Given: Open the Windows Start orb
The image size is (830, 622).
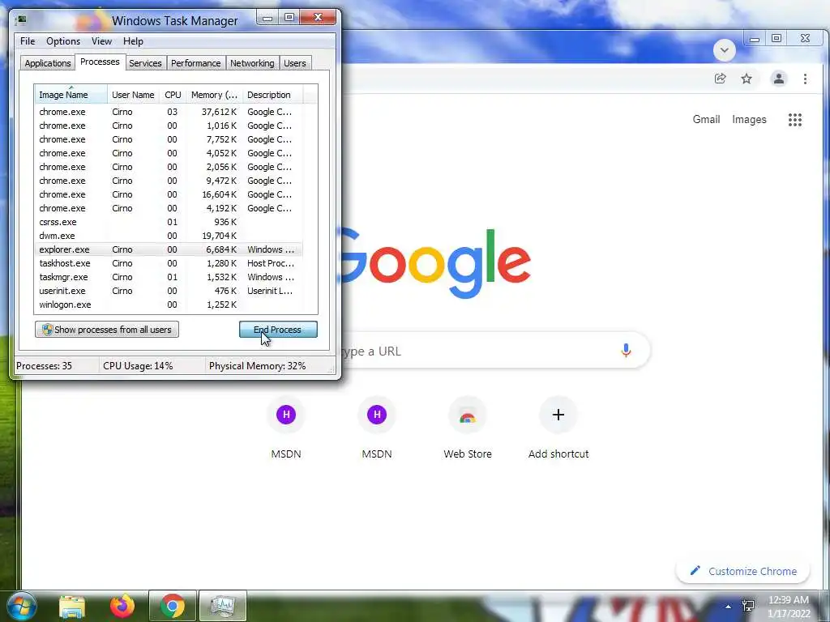Looking at the screenshot, I should pos(22,606).
